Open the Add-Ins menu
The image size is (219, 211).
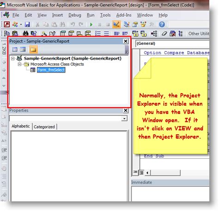[x=124, y=15]
